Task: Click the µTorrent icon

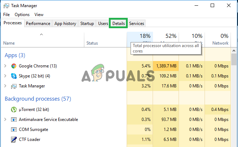Action: click(x=14, y=110)
